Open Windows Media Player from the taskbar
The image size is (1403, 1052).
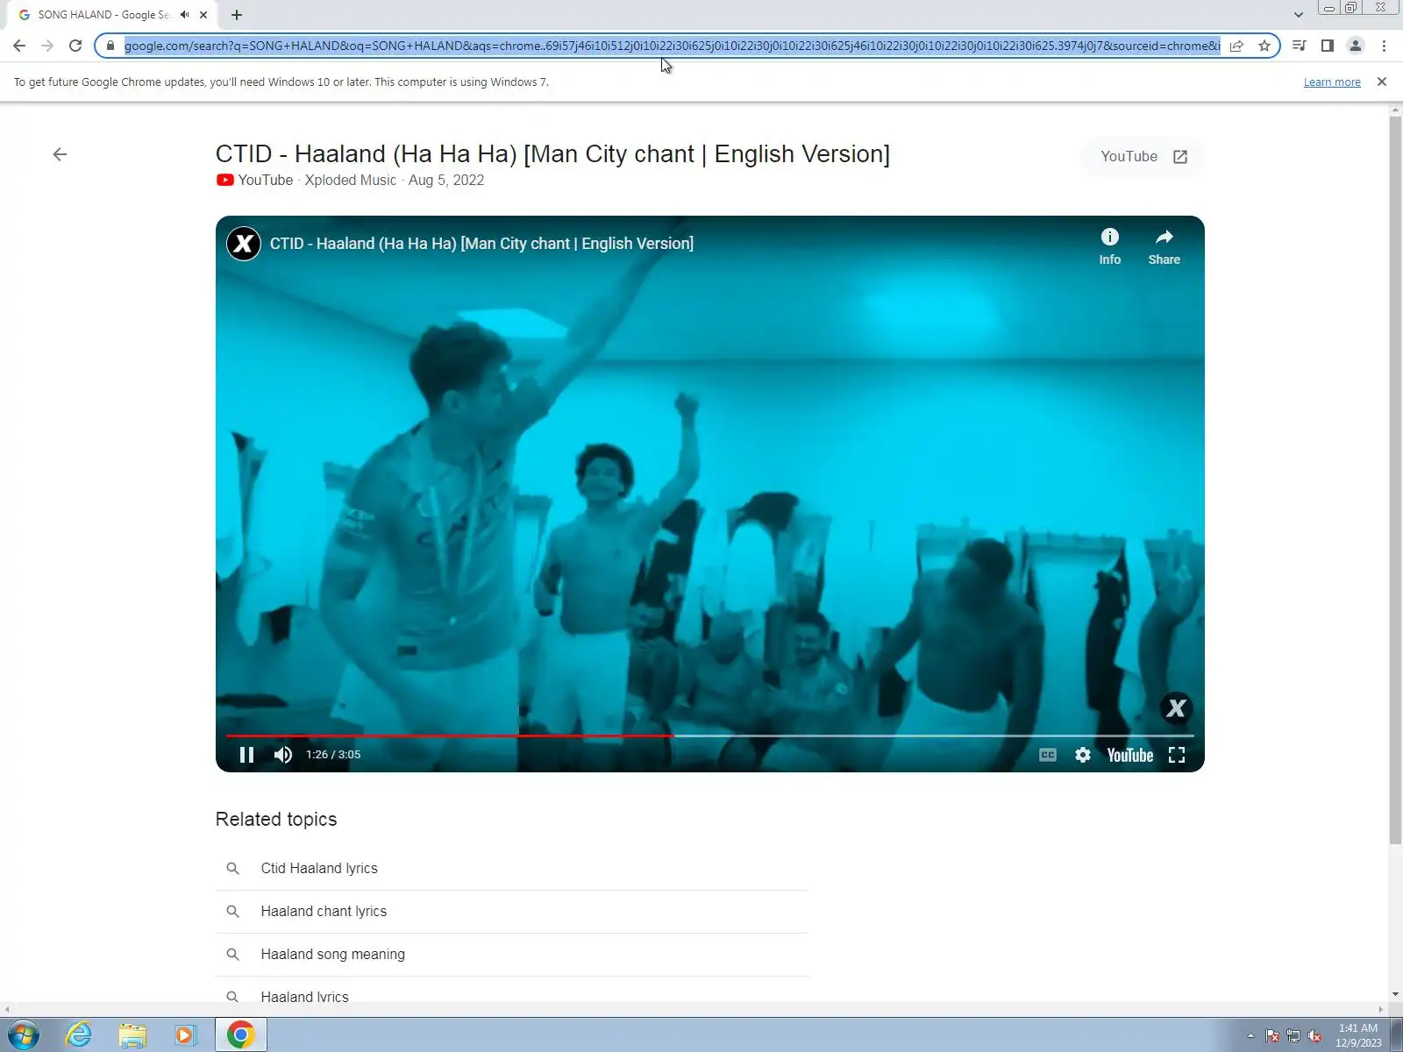(x=186, y=1035)
